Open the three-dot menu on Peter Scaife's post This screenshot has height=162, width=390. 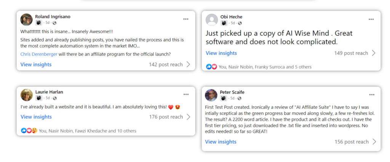[372, 94]
